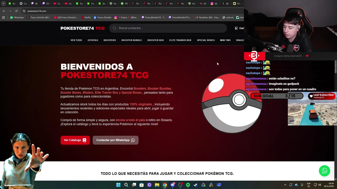The width and height of the screenshot is (337, 189).
Task: Open VER TODO menu item
Action: [x=76, y=40]
